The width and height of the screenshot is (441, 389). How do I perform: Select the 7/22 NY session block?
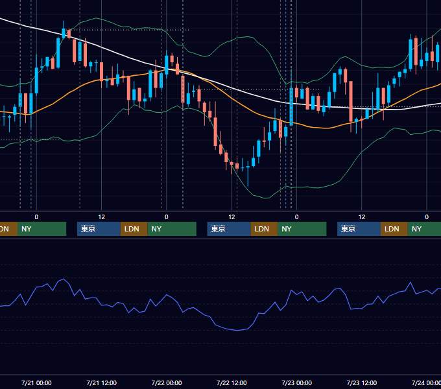(x=302, y=229)
